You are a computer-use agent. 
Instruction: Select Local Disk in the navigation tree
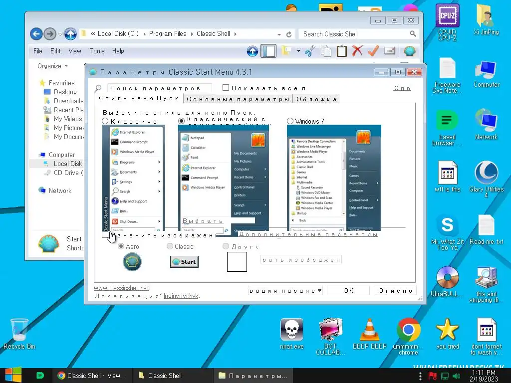point(68,164)
